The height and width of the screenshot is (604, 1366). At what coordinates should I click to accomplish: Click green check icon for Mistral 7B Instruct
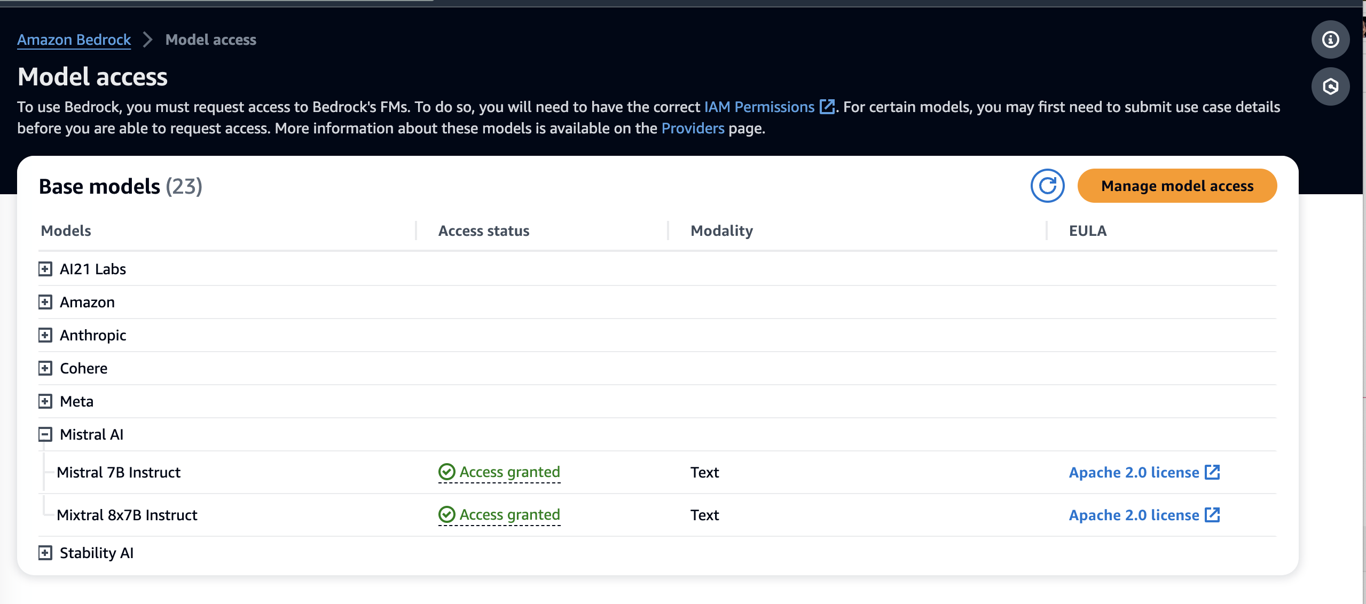[x=446, y=472]
